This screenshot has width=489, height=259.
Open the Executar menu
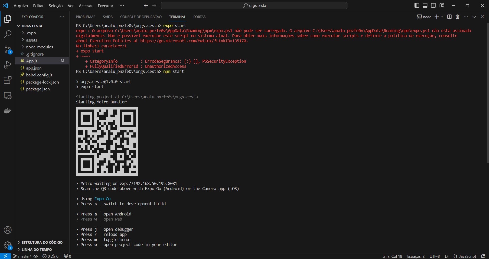pyautogui.click(x=105, y=6)
